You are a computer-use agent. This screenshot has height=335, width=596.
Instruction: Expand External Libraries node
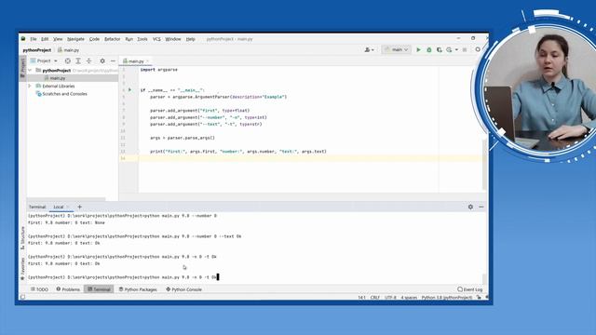pos(30,86)
